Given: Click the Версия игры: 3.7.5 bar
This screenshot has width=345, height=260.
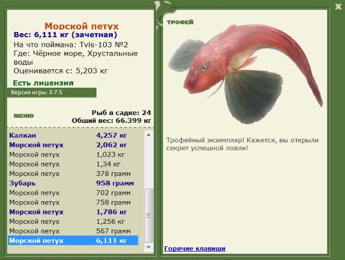Looking at the screenshot, I should 52,92.
